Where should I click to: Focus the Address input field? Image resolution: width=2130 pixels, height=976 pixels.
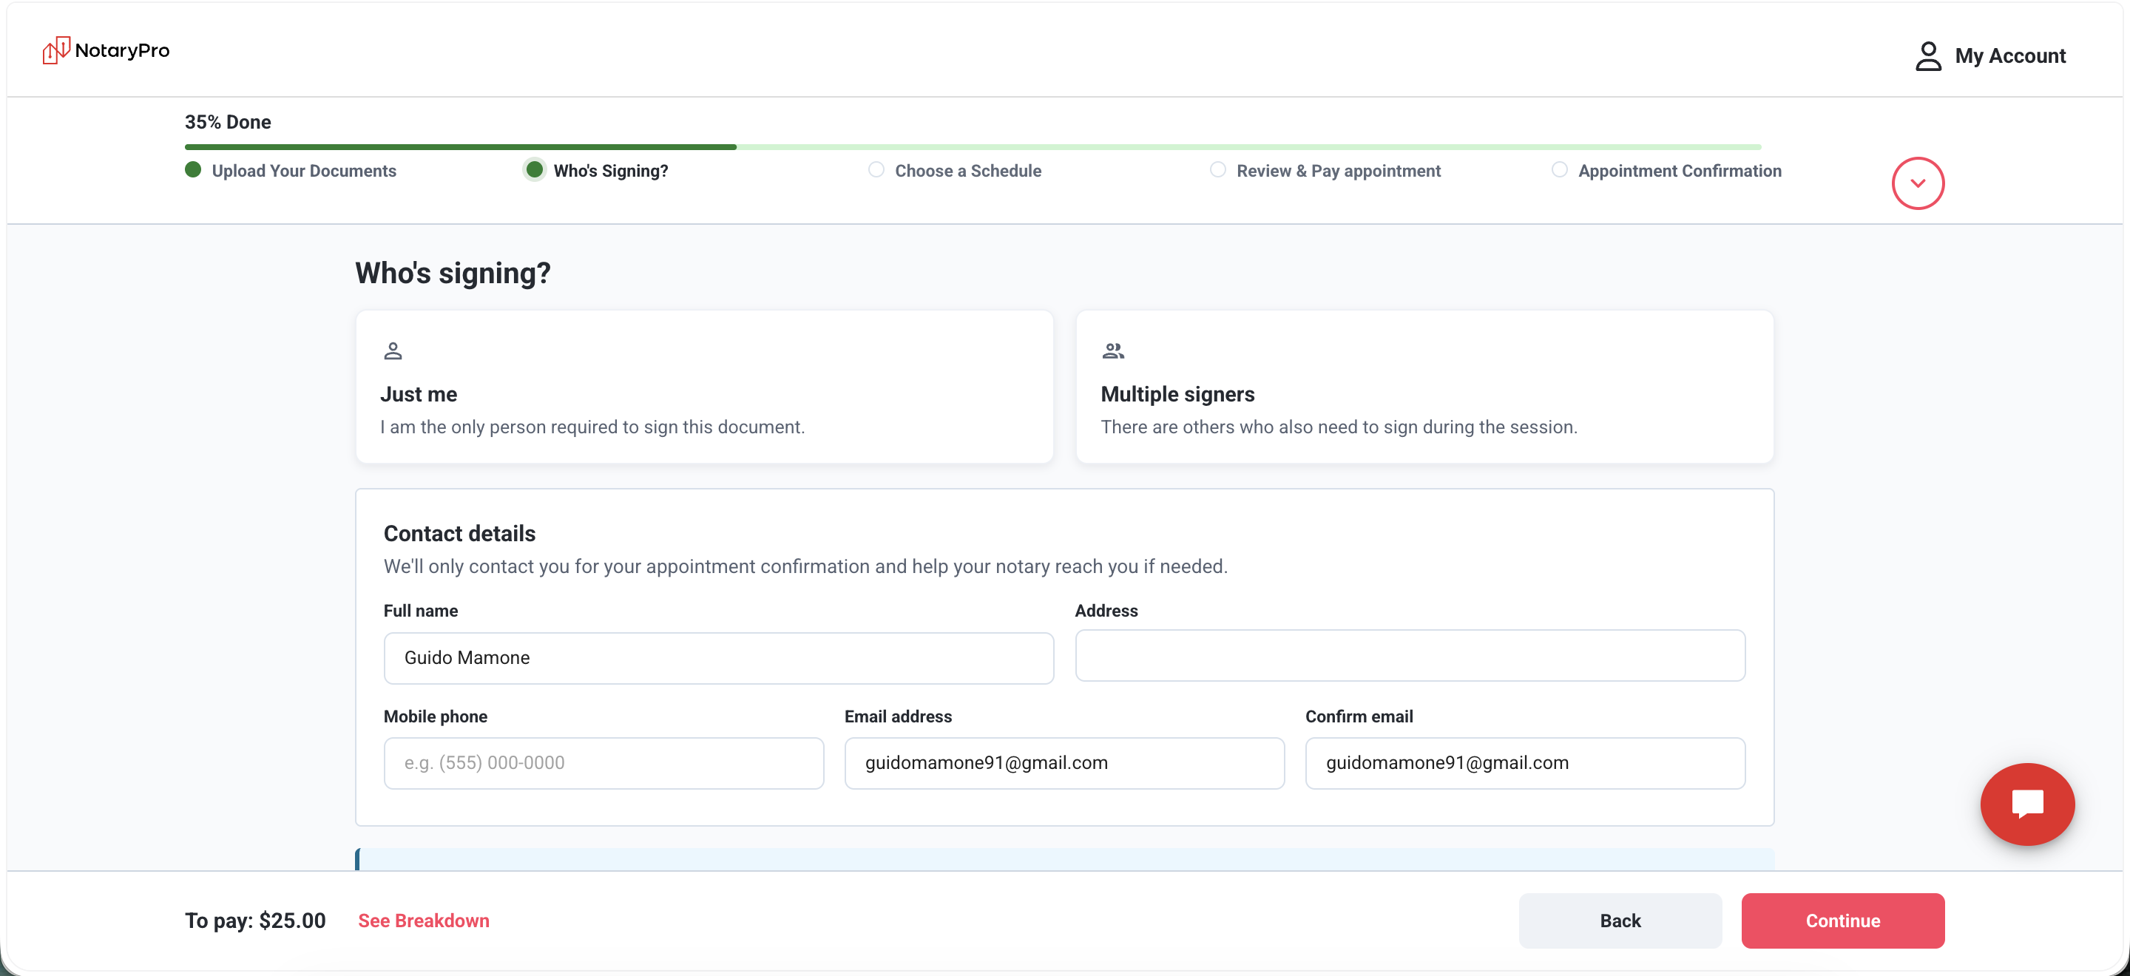1410,655
